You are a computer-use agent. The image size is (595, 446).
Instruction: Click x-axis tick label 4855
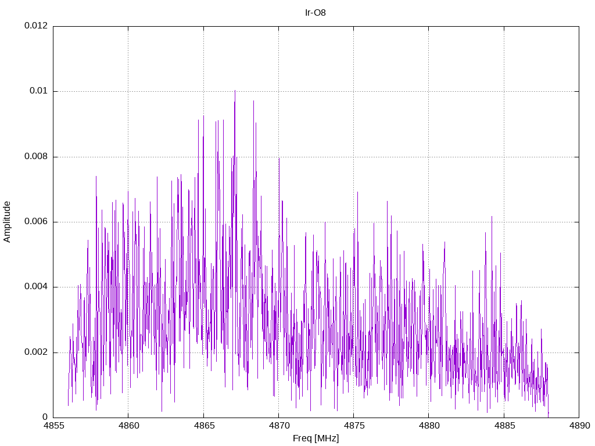53,426
